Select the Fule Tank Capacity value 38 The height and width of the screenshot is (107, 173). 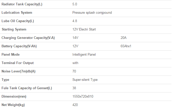point(74,88)
